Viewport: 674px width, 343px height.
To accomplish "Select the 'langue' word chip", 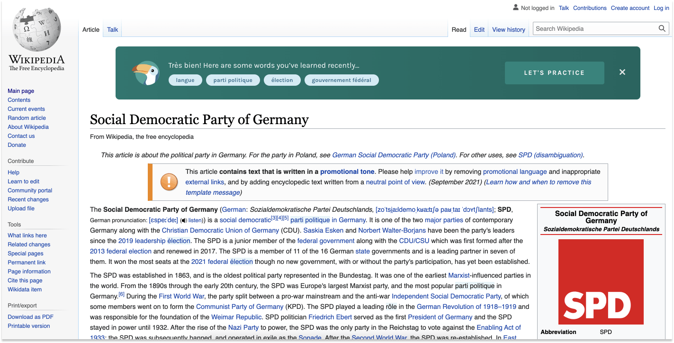I will tap(185, 80).
